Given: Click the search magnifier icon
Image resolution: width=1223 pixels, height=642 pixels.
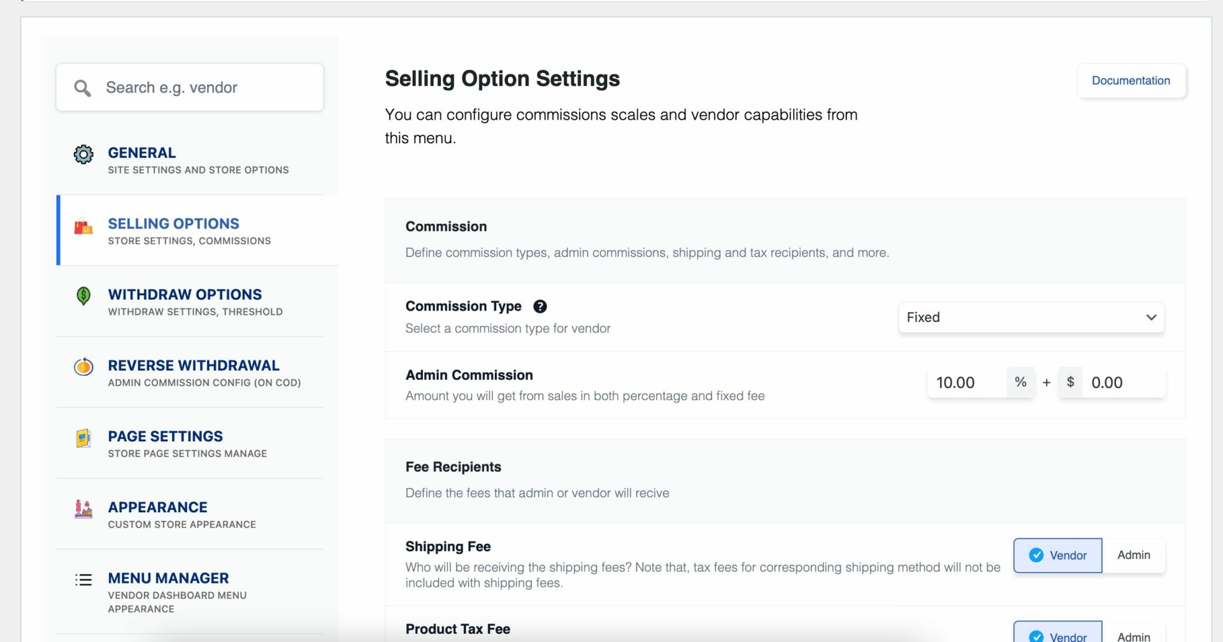Looking at the screenshot, I should click(x=82, y=88).
